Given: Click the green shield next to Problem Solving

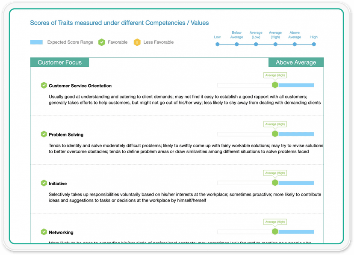Looking at the screenshot, I should [x=44, y=134].
